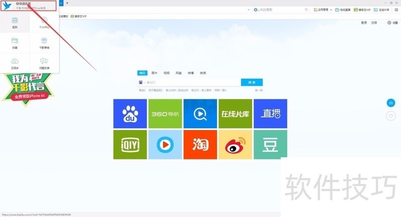The image size is (401, 217).
Task: Click the blue bird browser logo
Action: click(7, 6)
